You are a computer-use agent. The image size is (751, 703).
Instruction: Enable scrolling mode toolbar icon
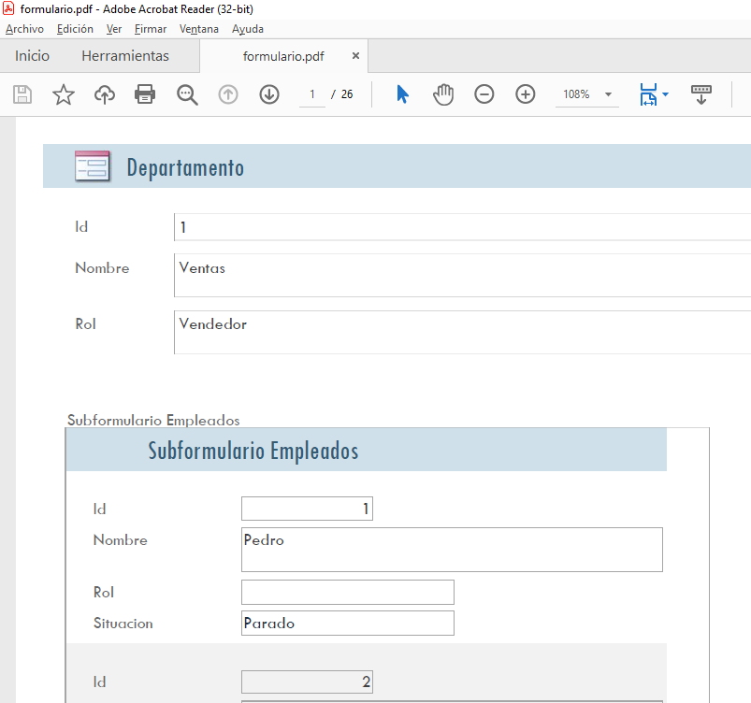point(700,94)
